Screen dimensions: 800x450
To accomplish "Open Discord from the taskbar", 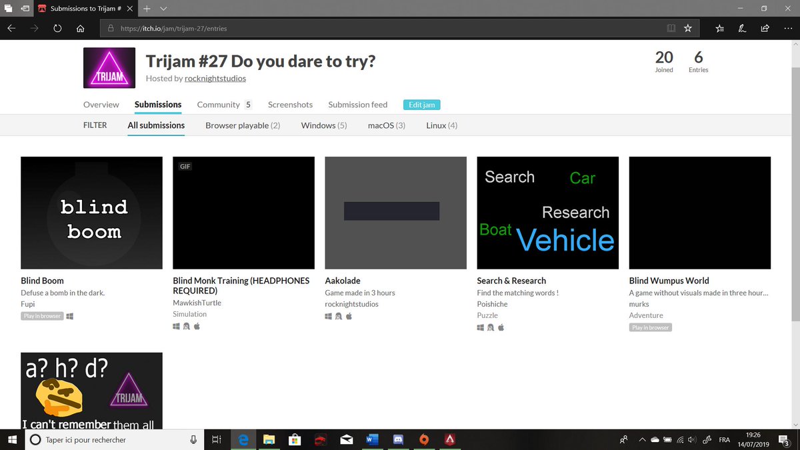I will (x=398, y=439).
